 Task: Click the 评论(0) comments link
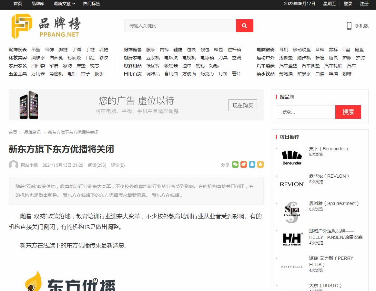[118, 165]
